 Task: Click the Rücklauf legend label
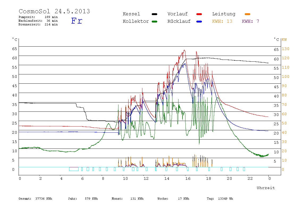tap(179, 21)
